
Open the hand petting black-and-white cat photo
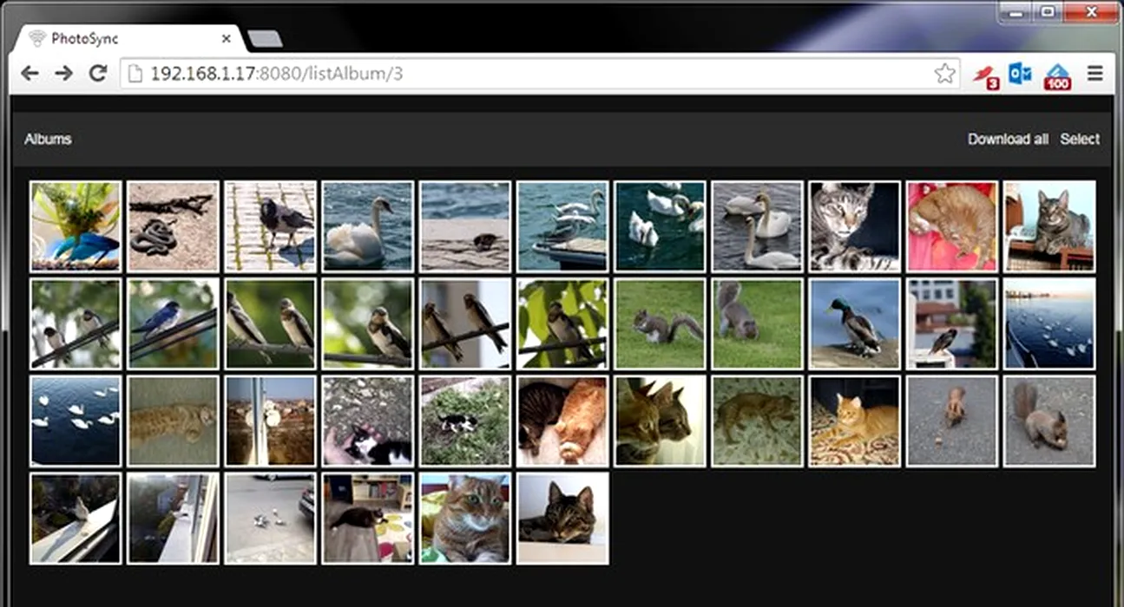367,421
